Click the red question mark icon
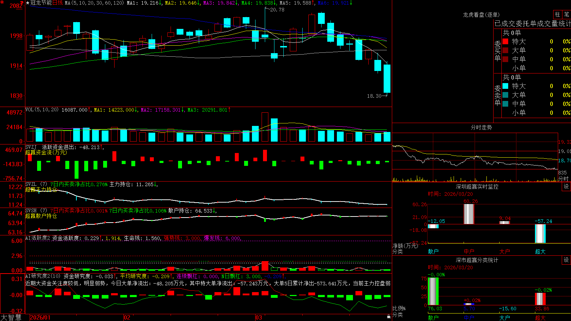This screenshot has width=571, height=321. (22, 3)
